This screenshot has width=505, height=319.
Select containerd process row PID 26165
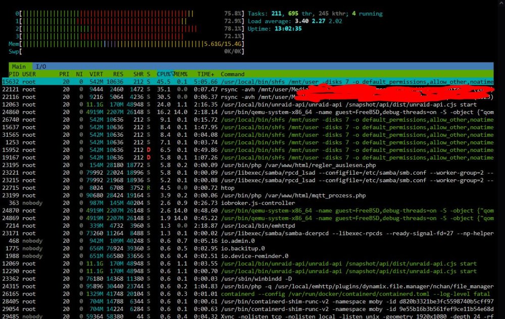coord(247,294)
